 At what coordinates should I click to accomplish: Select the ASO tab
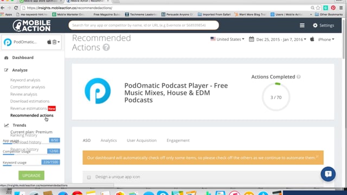click(87, 140)
